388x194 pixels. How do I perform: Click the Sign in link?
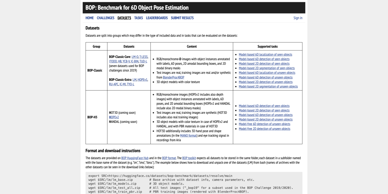(298, 18)
